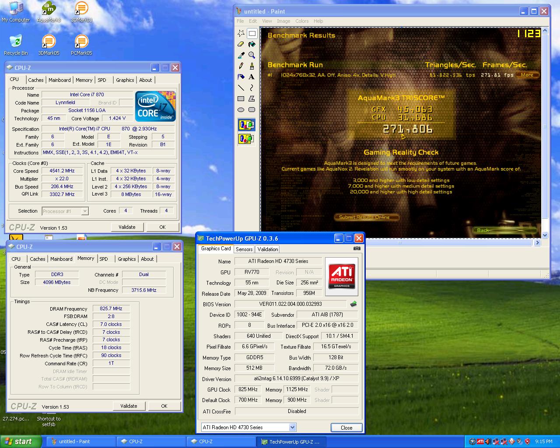Open the Validation tab in GPU-Z
This screenshot has height=448, width=560.
268,249
